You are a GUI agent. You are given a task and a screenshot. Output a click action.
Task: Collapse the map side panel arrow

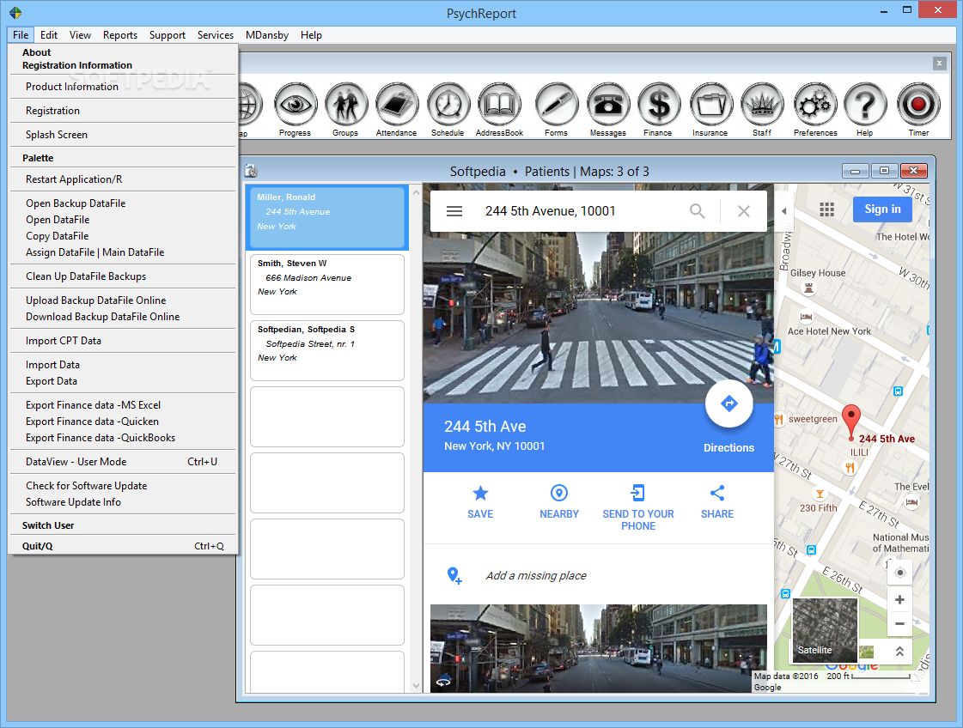click(783, 211)
